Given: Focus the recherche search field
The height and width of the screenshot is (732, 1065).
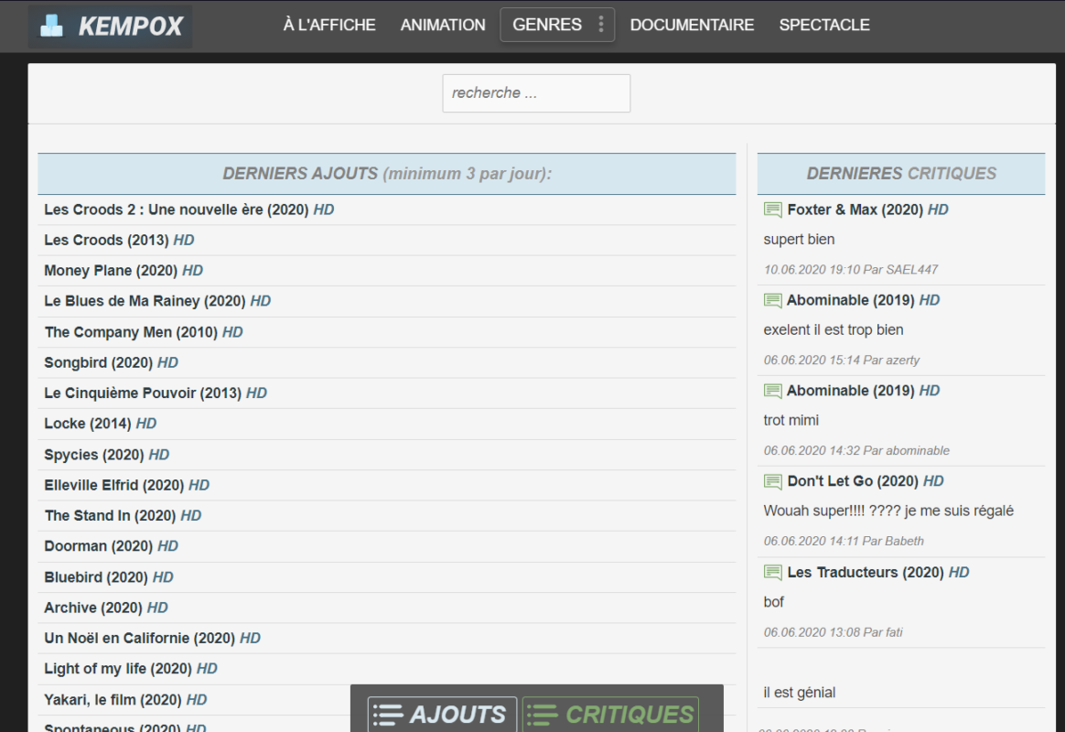Looking at the screenshot, I should 536,93.
